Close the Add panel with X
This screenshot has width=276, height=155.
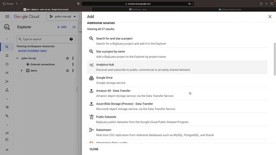click(270, 17)
